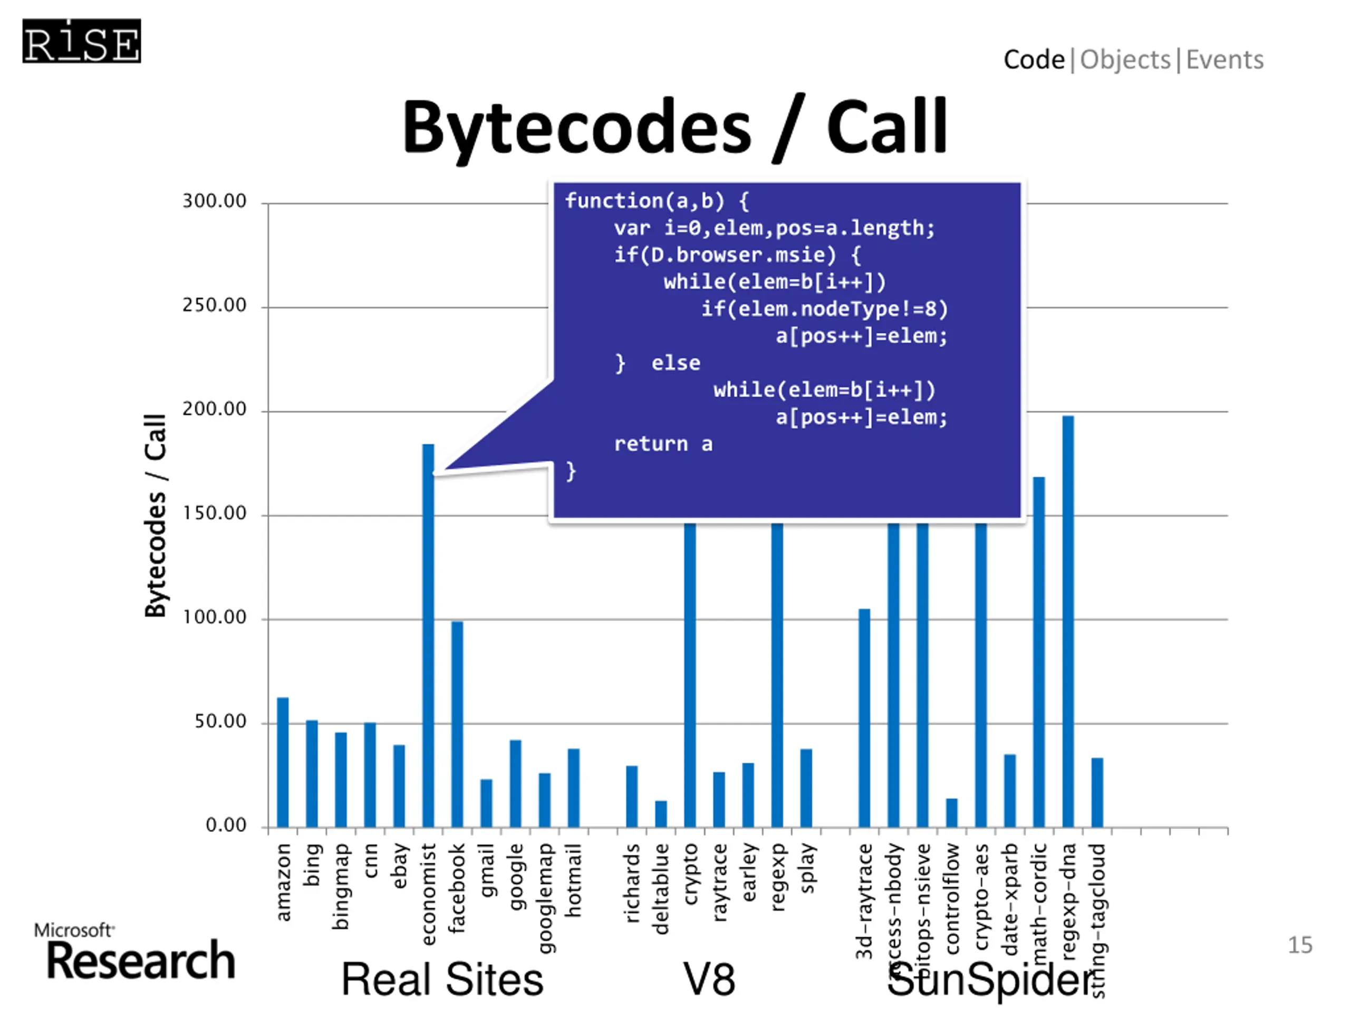This screenshot has width=1350, height=1012.
Task: Click the facebook bar in chart
Action: [457, 724]
